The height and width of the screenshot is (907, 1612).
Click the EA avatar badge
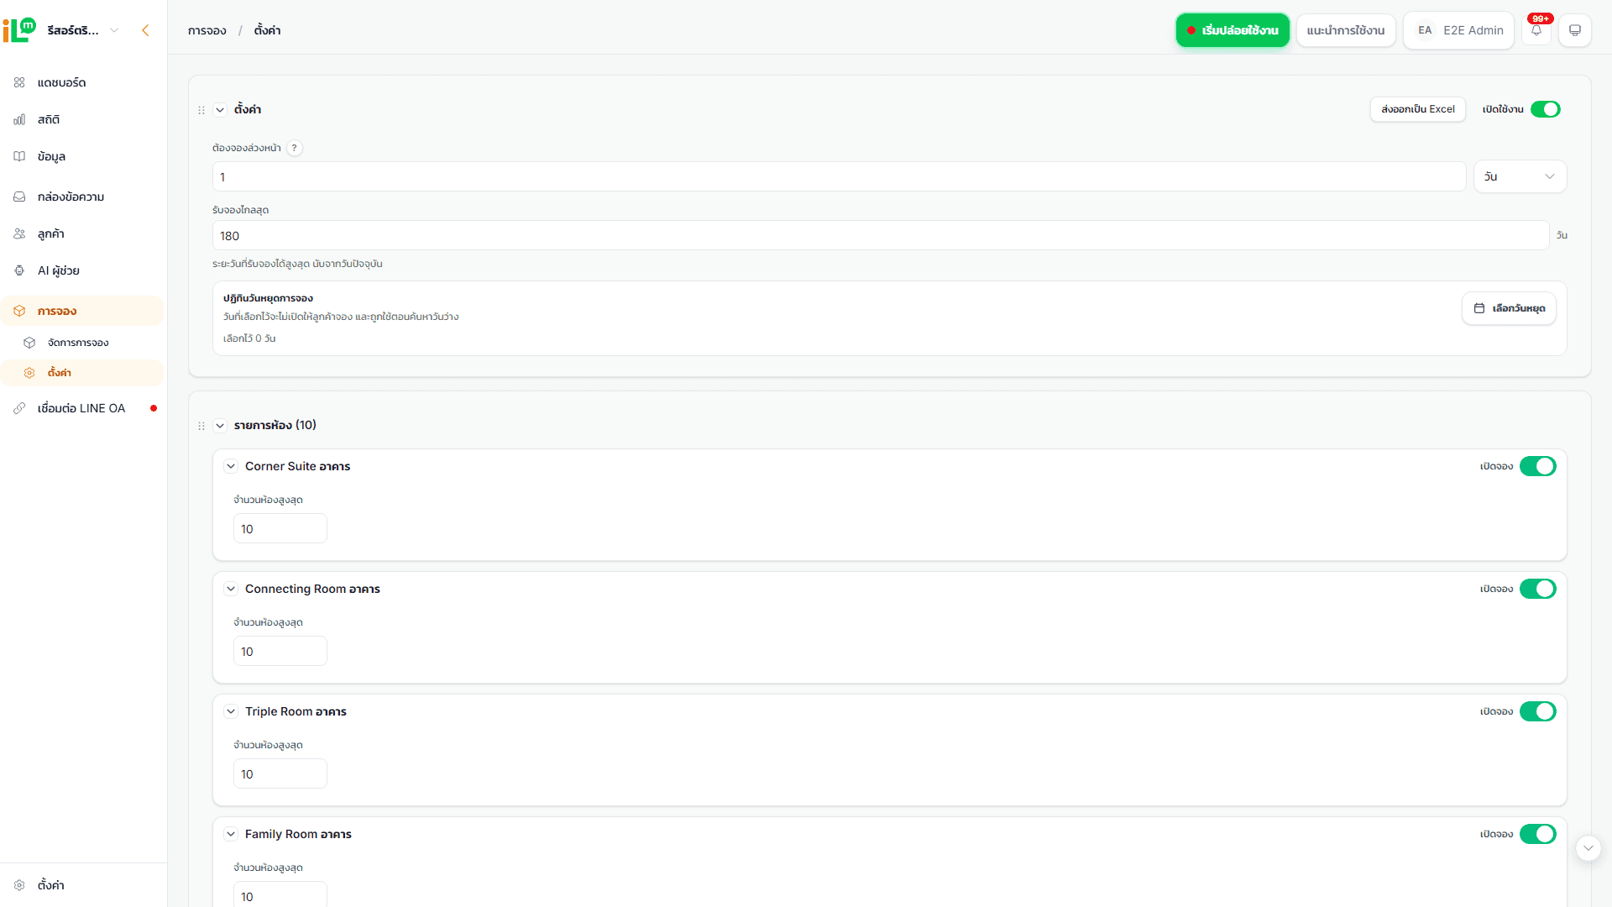pyautogui.click(x=1425, y=30)
